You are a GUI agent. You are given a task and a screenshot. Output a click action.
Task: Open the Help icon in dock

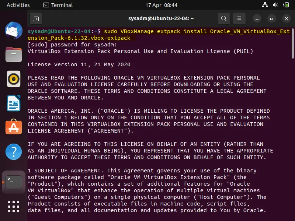tap(14, 152)
